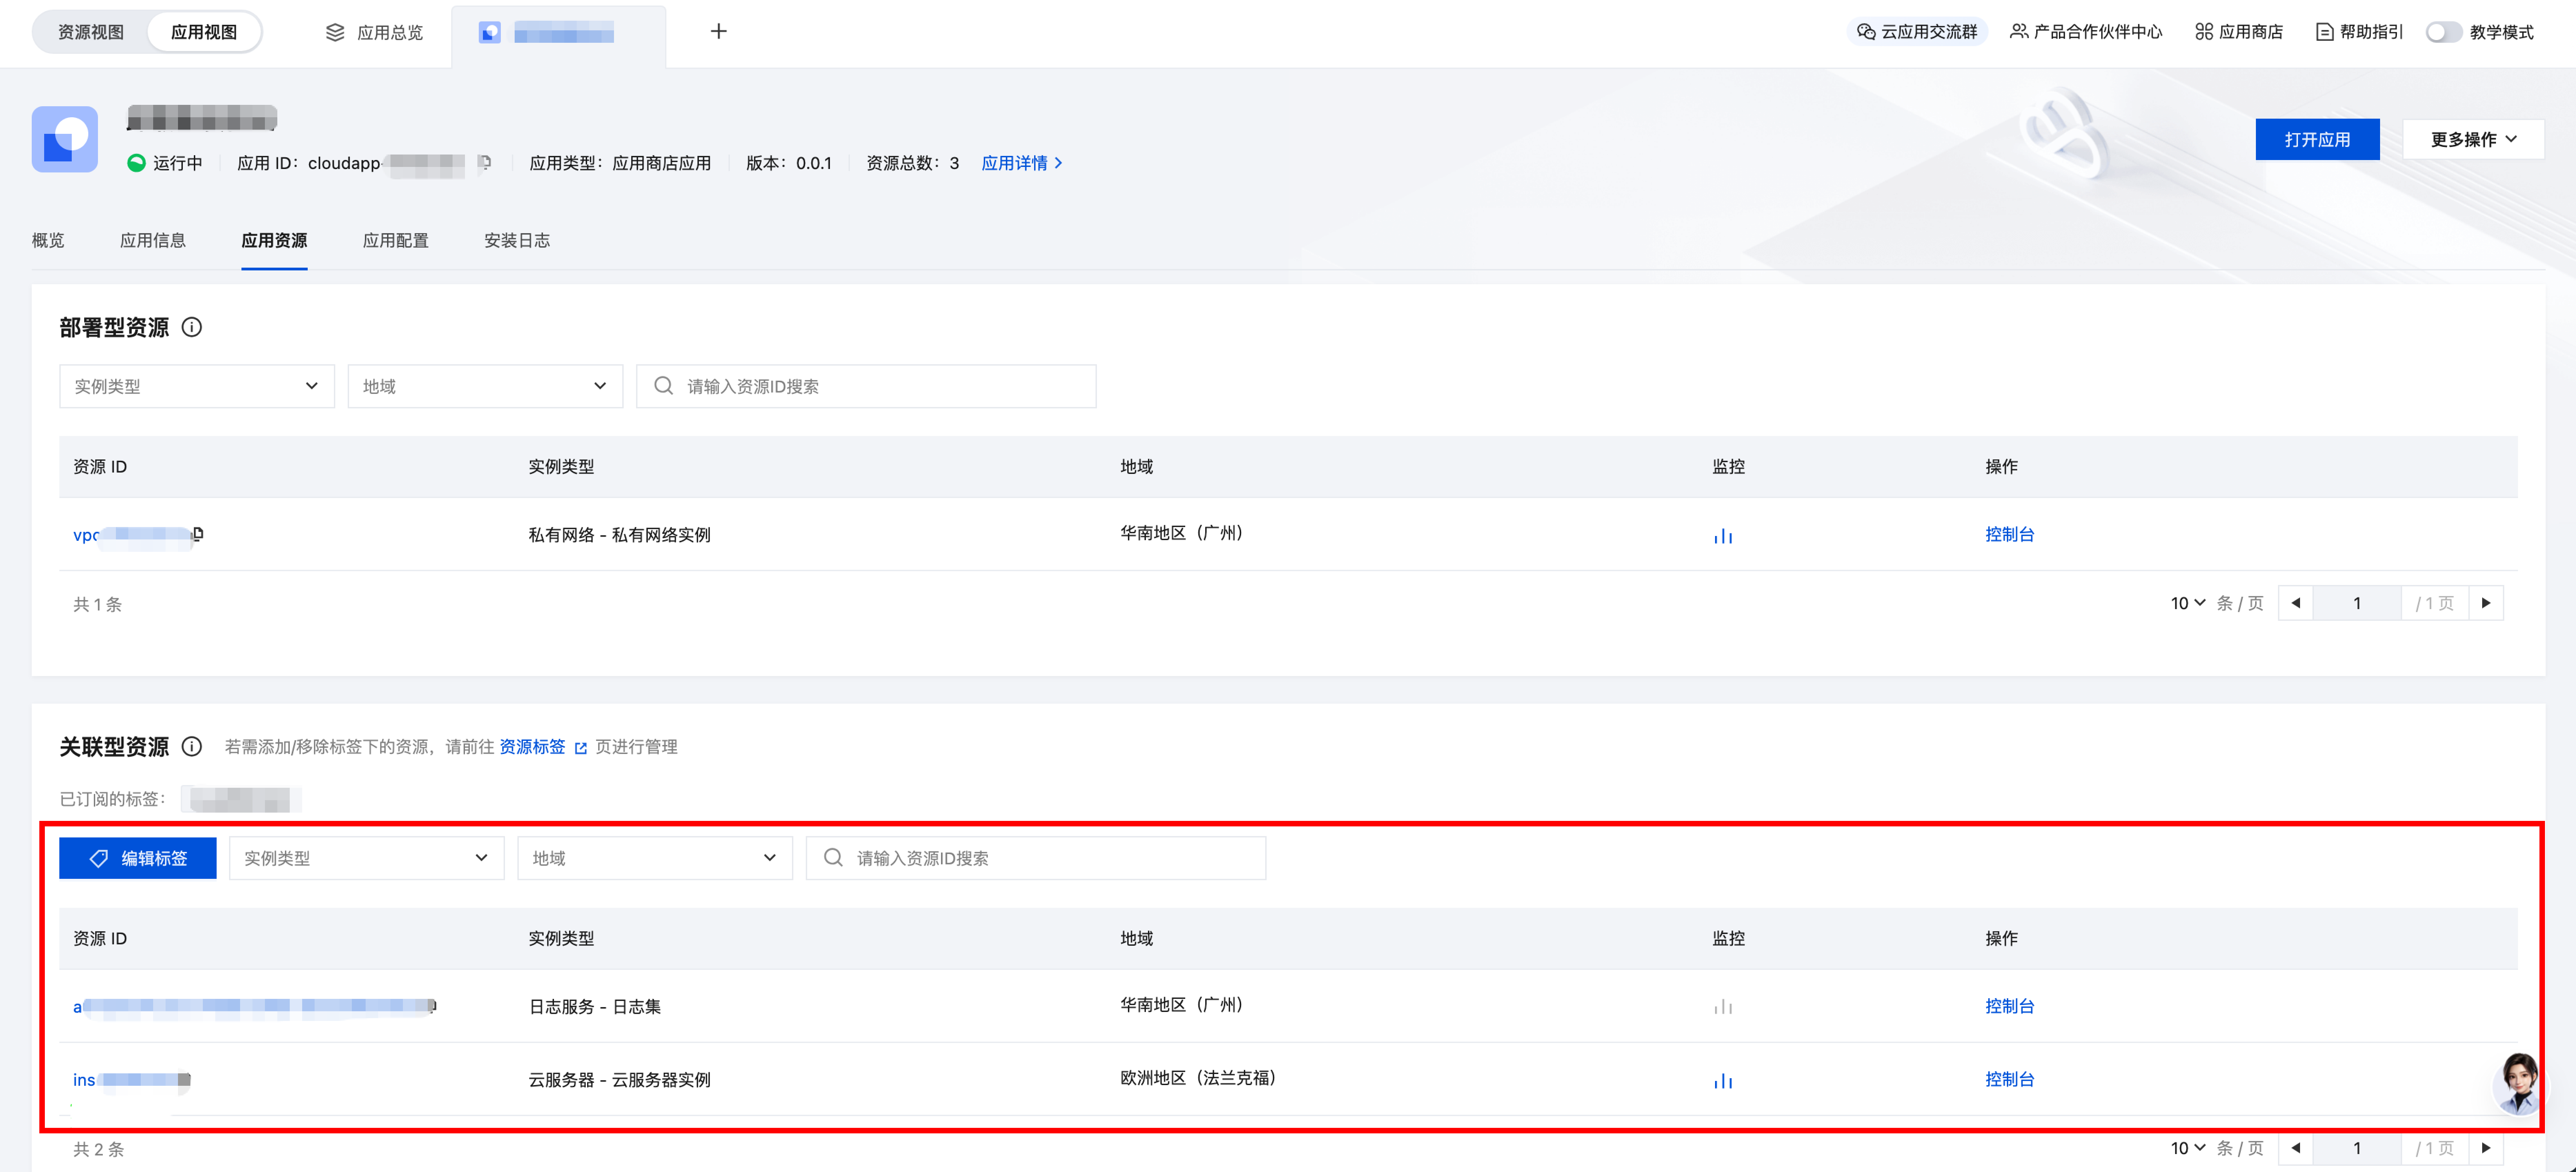Click page number field in 关联型资源 table
This screenshot has height=1172, width=2576.
pyautogui.click(x=2357, y=1148)
